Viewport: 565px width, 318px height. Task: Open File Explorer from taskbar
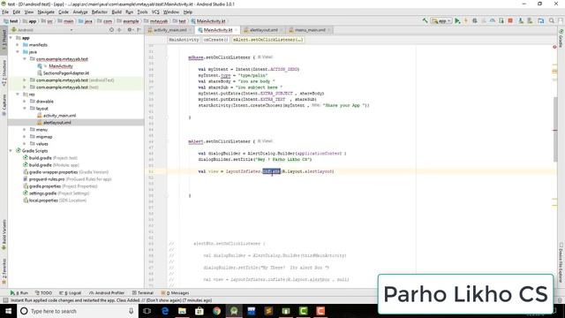click(182, 311)
